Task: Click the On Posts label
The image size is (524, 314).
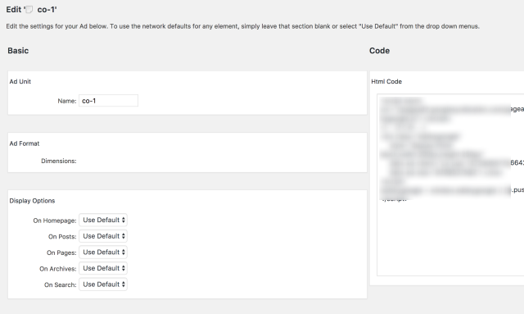Action: click(62, 237)
